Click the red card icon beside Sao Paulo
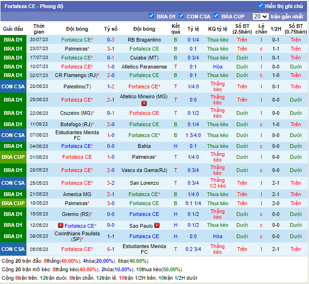The width and height of the screenshot is (309, 284). [x=157, y=226]
